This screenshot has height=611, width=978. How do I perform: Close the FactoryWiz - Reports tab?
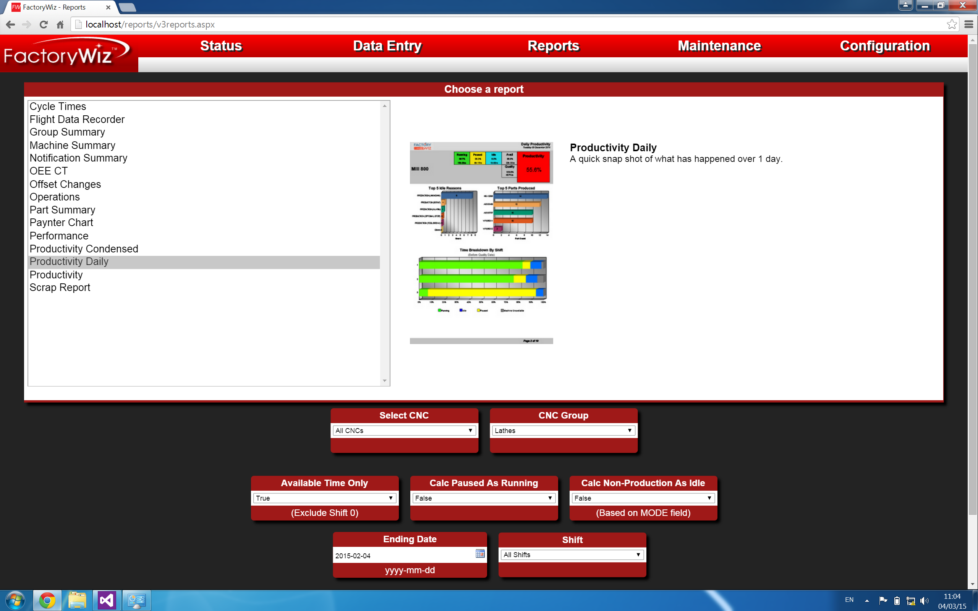pyautogui.click(x=108, y=7)
